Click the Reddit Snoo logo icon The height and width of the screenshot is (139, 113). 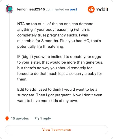[x=91, y=9]
